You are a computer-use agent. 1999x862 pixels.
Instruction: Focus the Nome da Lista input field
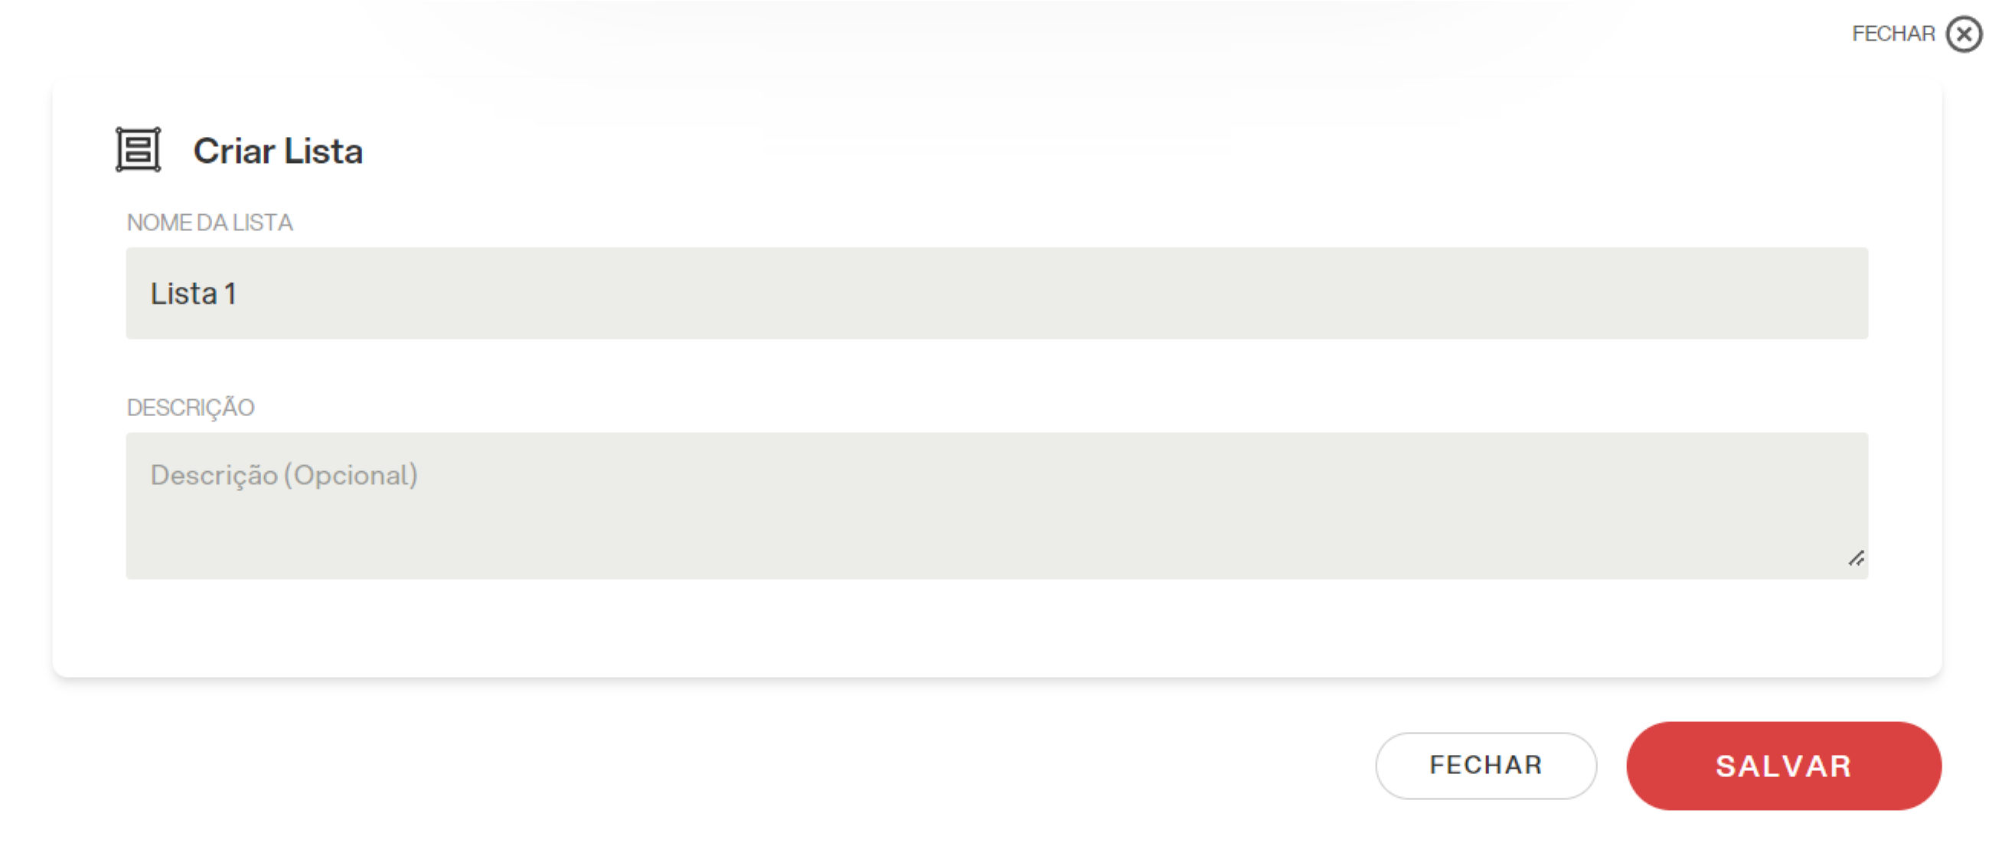[997, 293]
